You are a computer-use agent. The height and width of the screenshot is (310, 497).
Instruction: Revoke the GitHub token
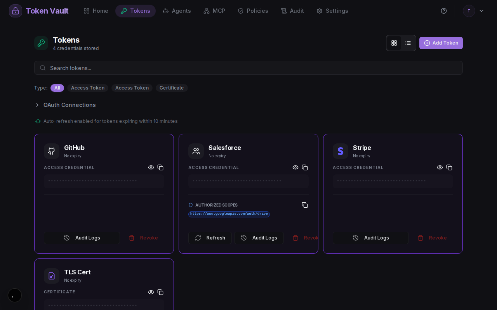click(x=143, y=238)
